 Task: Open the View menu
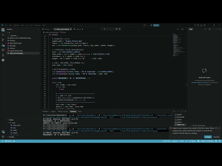pyautogui.click(x=23, y=25)
